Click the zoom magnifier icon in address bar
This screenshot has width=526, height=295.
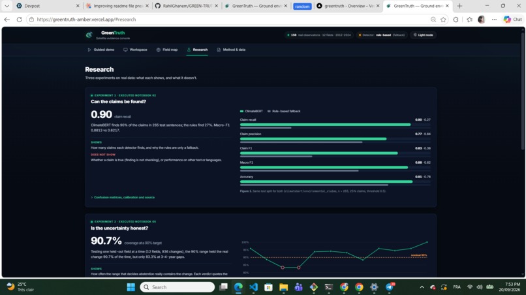(433, 20)
